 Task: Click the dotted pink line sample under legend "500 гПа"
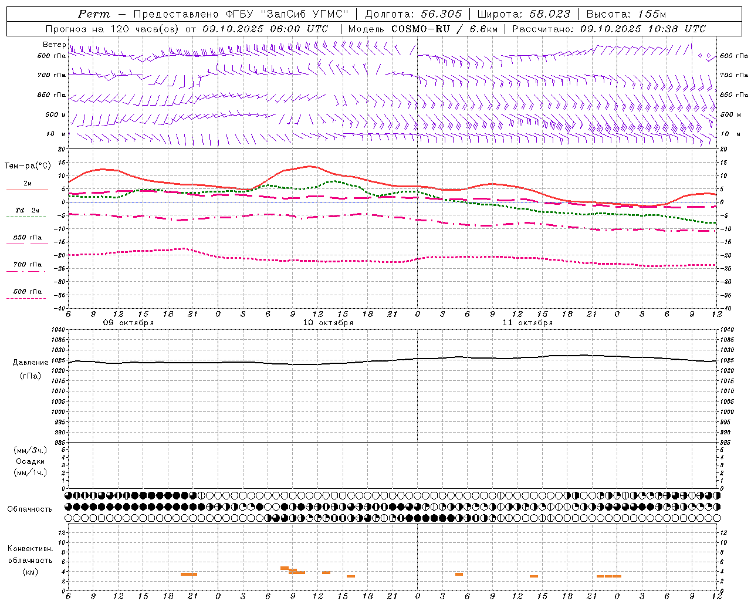[x=26, y=298]
